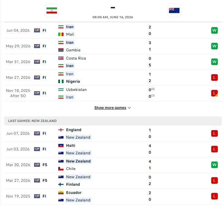Click the green W badge for Iran vs Mali
Screen dimensions: 224x206
214,30
